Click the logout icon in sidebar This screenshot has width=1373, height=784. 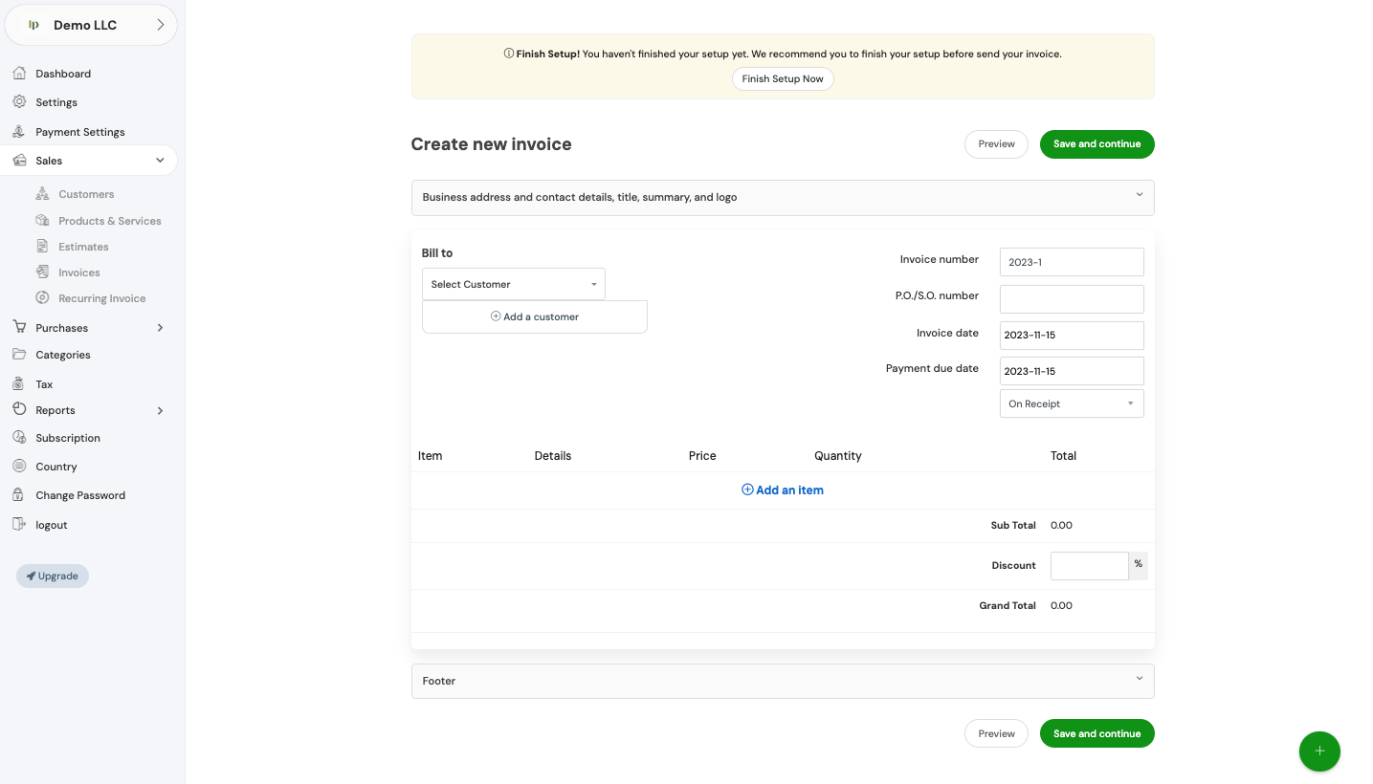tap(19, 525)
